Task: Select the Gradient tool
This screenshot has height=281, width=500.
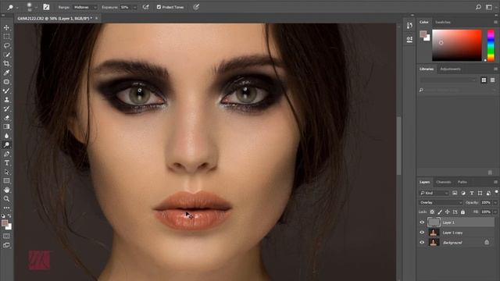Action: [6, 126]
